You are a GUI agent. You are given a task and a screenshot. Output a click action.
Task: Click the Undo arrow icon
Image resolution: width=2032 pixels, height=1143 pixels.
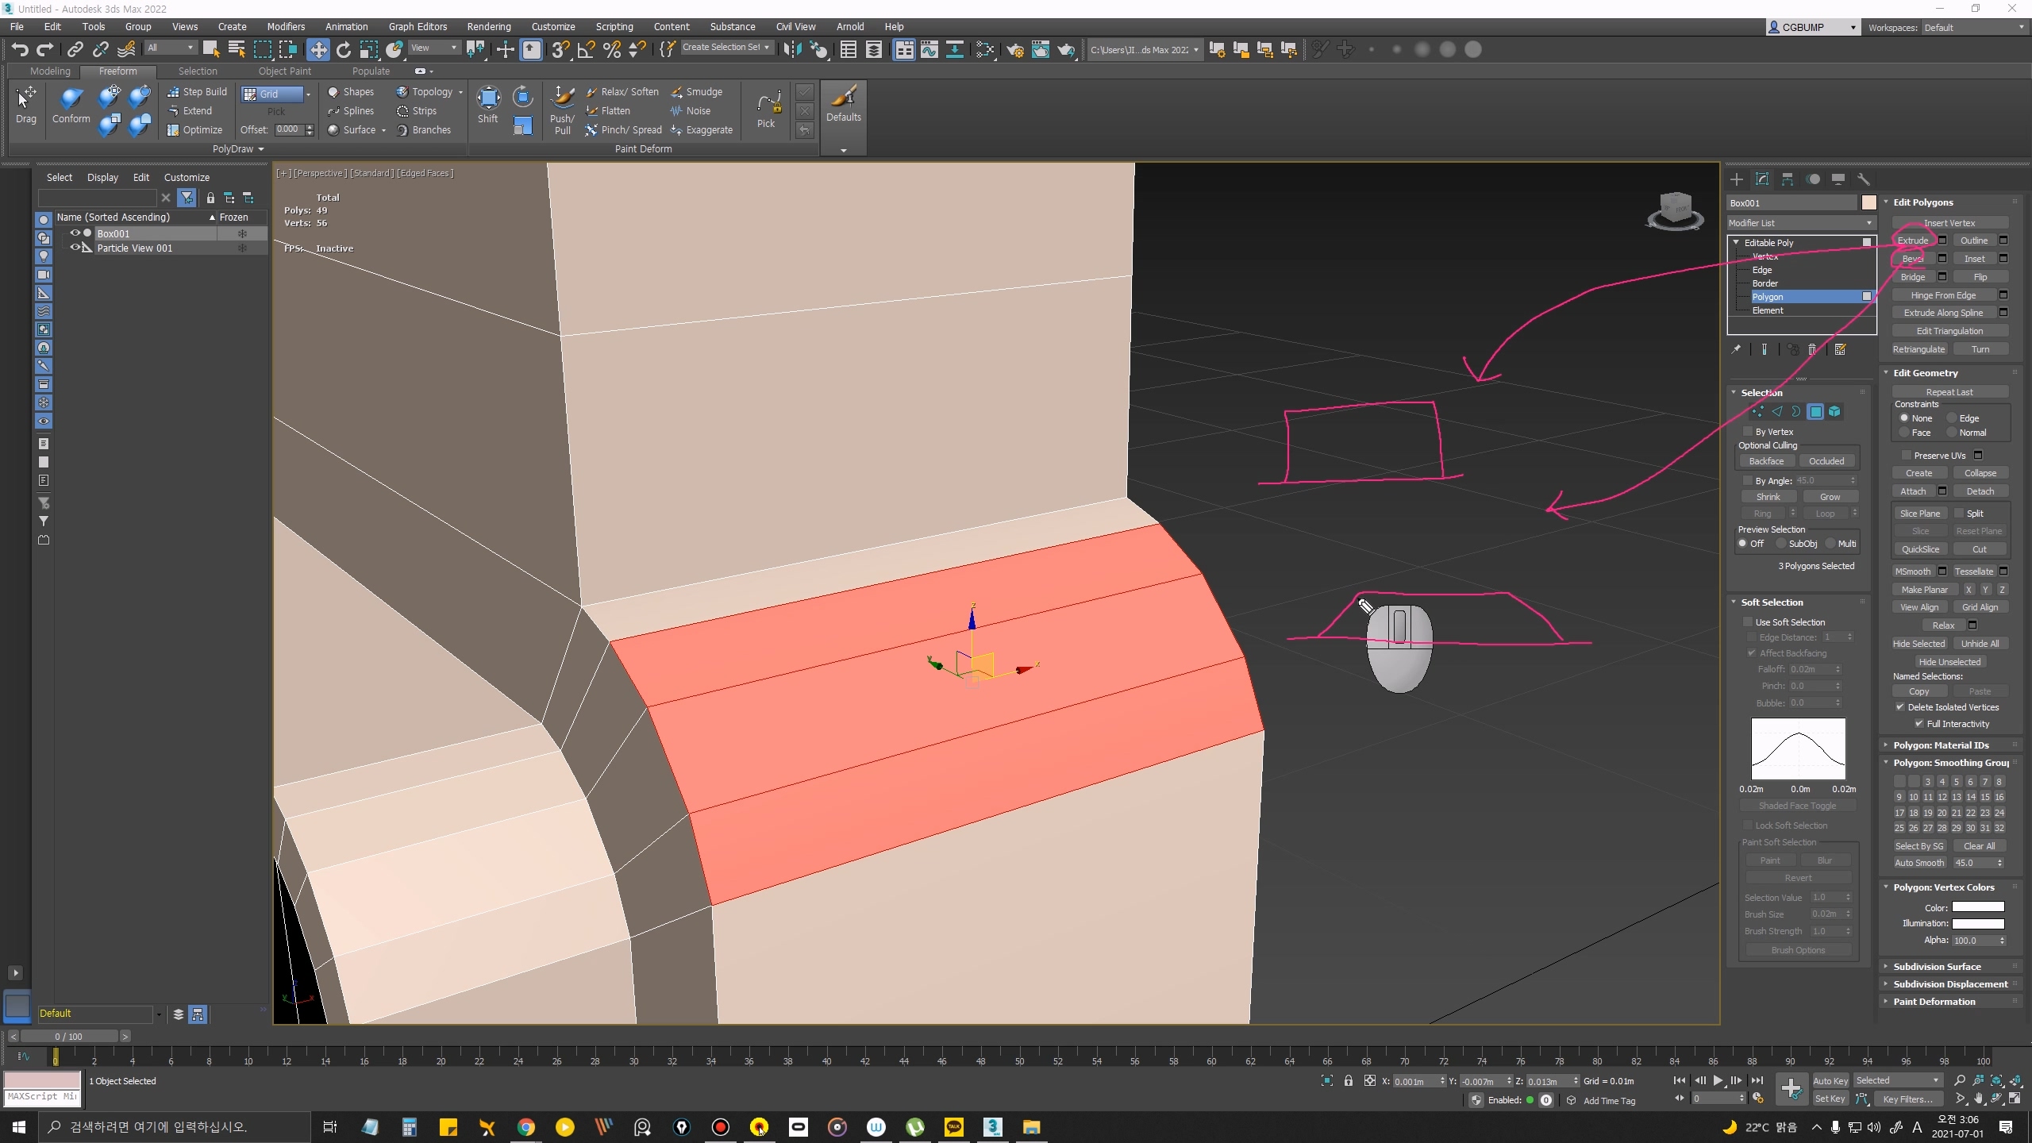[x=19, y=50]
